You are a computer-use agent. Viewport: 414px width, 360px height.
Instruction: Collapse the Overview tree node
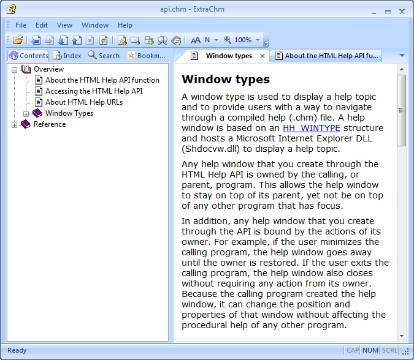15,69
